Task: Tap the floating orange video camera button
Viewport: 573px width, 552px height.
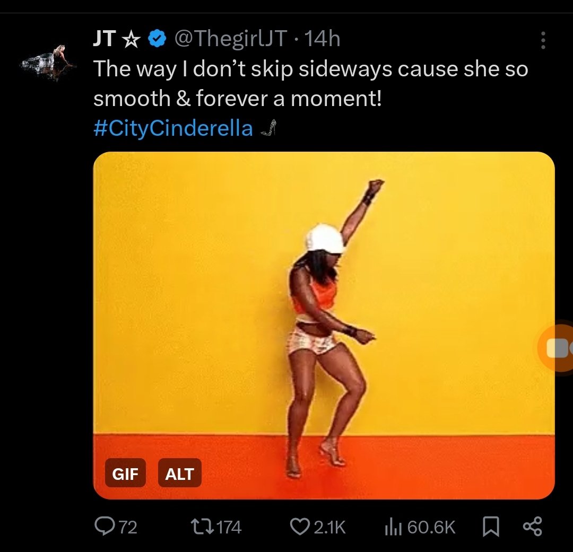Action: tap(555, 347)
